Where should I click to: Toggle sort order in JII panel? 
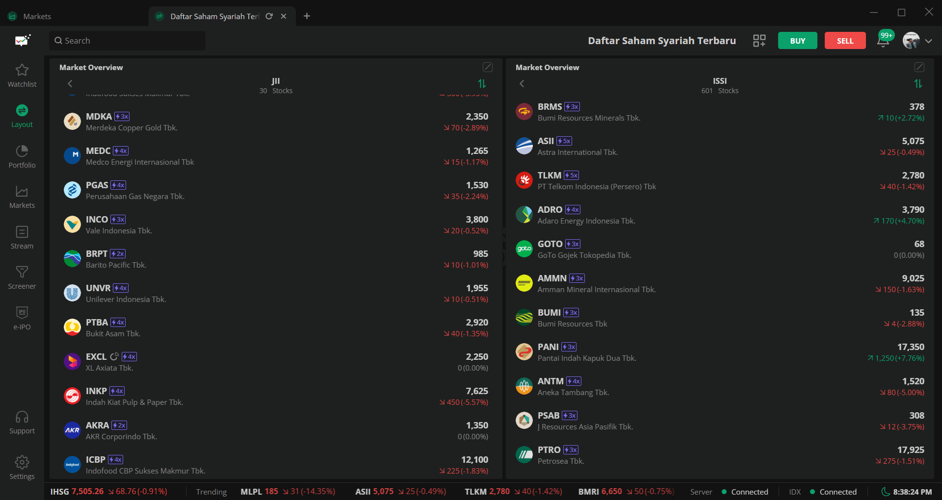(482, 84)
